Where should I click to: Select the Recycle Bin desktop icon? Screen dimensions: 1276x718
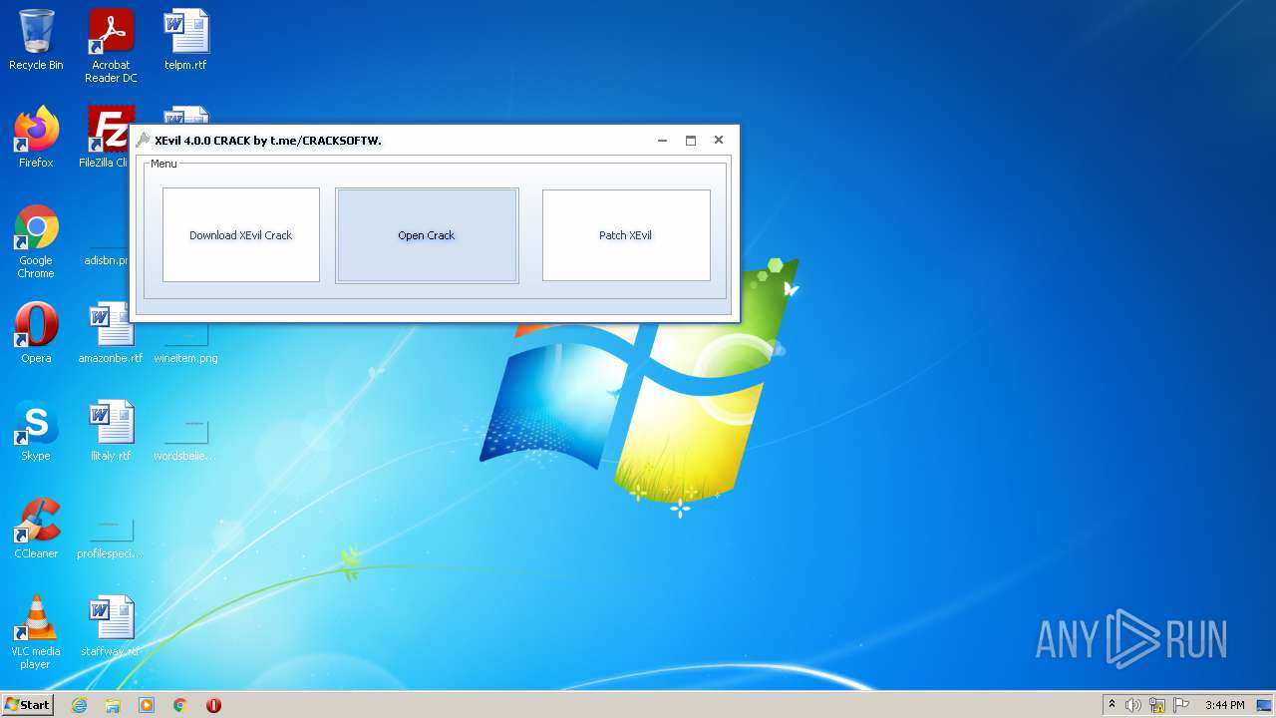pos(36,40)
